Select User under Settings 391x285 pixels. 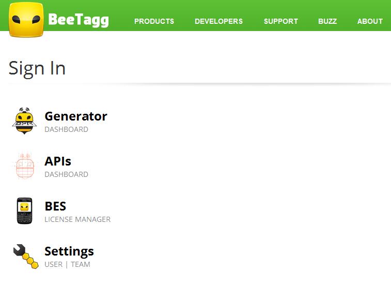pos(54,264)
